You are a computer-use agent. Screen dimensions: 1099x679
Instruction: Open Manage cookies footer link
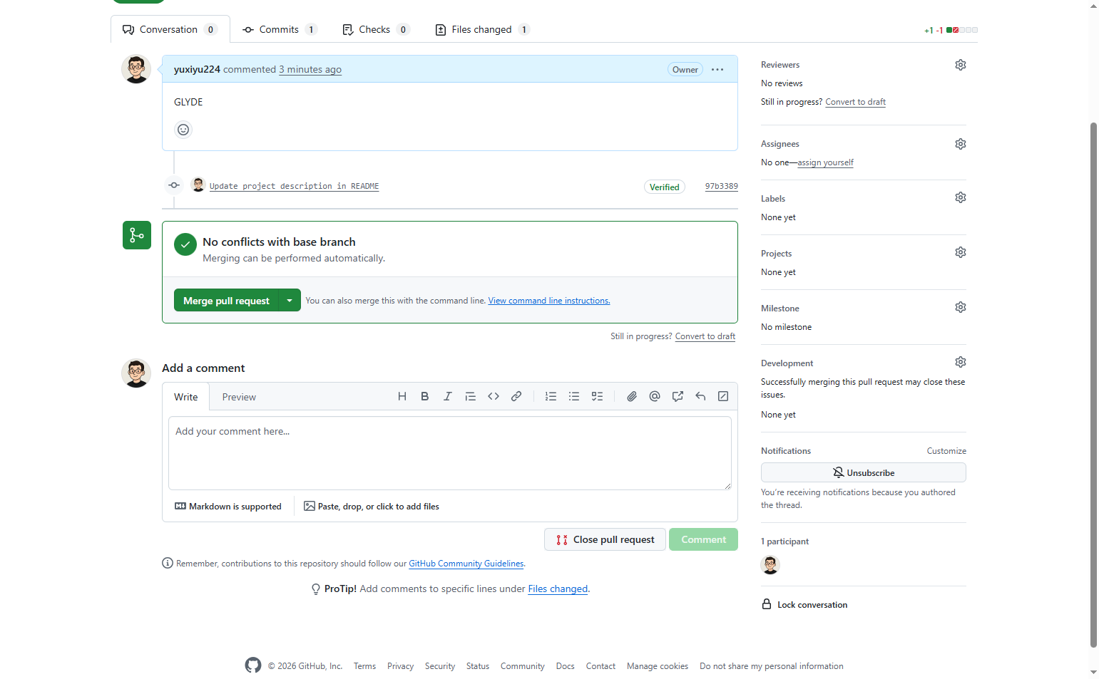tap(658, 666)
